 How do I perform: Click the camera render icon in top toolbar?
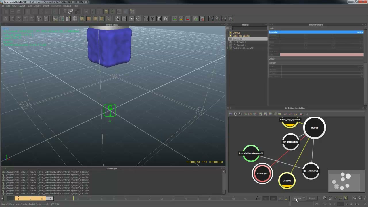pyautogui.click(x=71, y=11)
